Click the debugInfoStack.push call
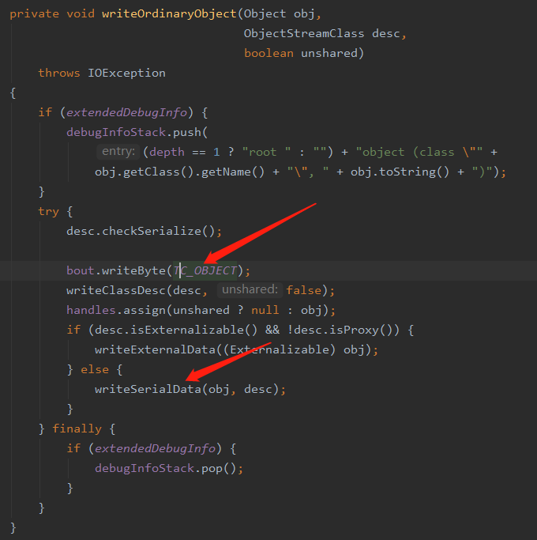Viewport: 537px width, 540px height. (137, 132)
